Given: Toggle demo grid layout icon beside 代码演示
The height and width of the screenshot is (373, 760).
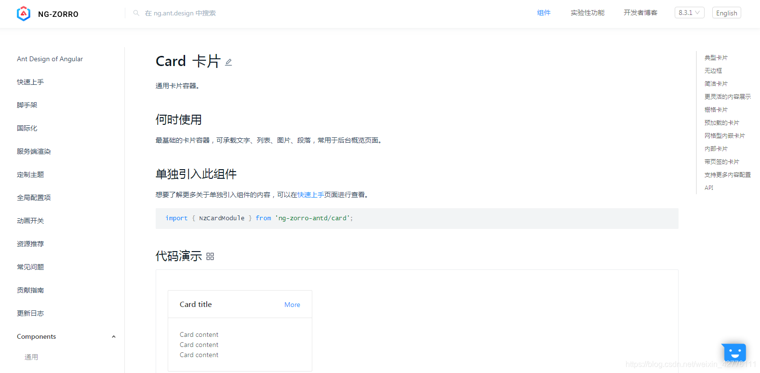Looking at the screenshot, I should 210,256.
